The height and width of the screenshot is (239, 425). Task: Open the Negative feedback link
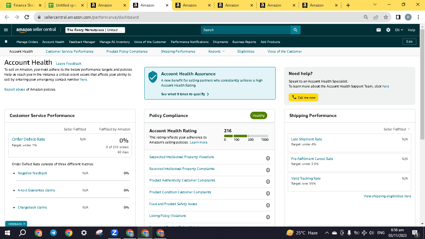click(32, 173)
